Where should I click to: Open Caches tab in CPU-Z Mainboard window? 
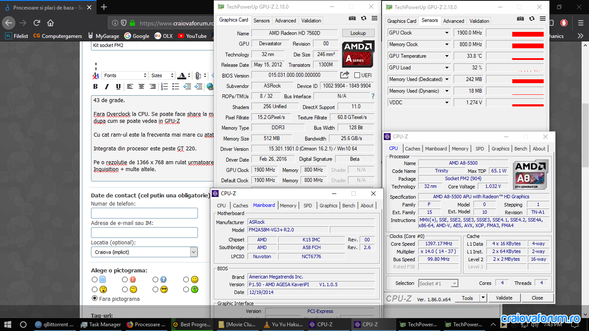[x=240, y=206]
